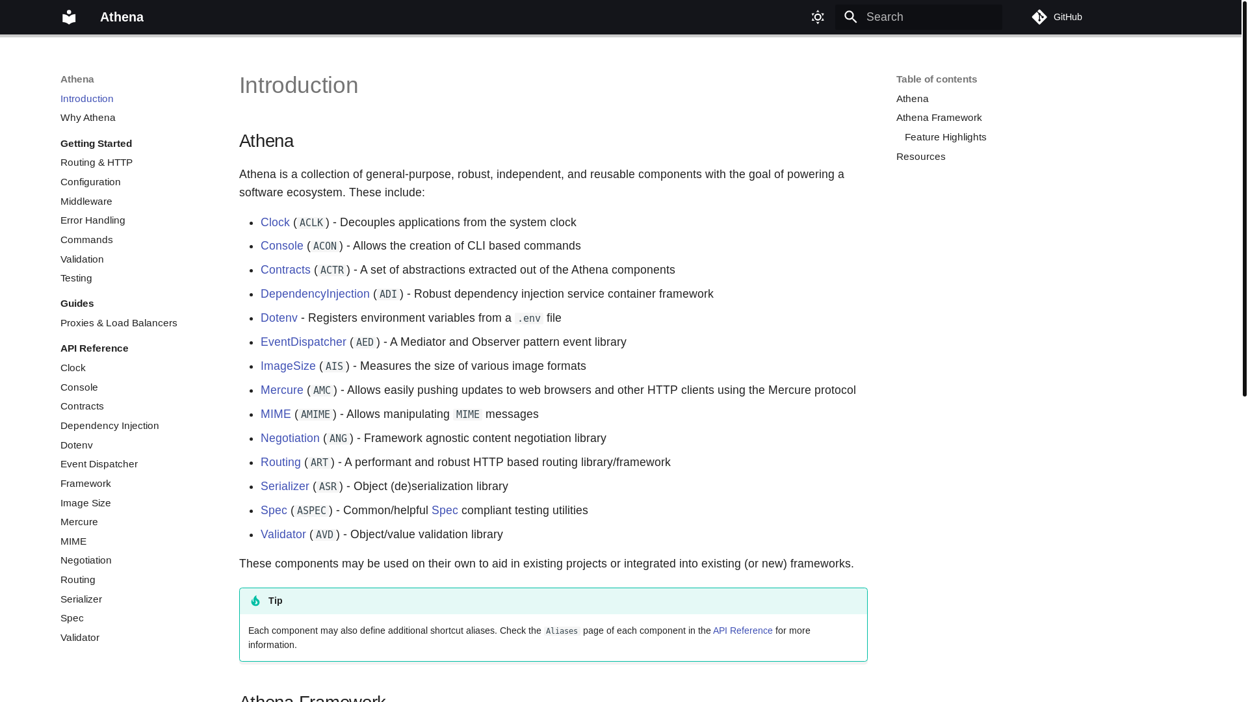Open Spec API reference in sidebar
The height and width of the screenshot is (702, 1248).
coord(72,618)
